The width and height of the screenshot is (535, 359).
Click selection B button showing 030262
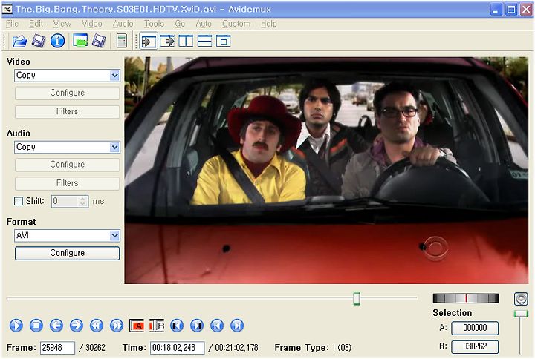pyautogui.click(x=475, y=346)
